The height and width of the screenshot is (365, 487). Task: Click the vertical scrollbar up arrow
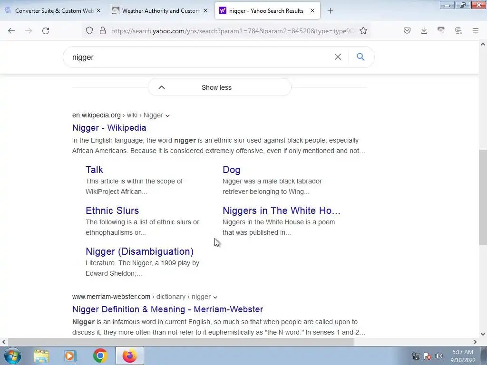[483, 44]
